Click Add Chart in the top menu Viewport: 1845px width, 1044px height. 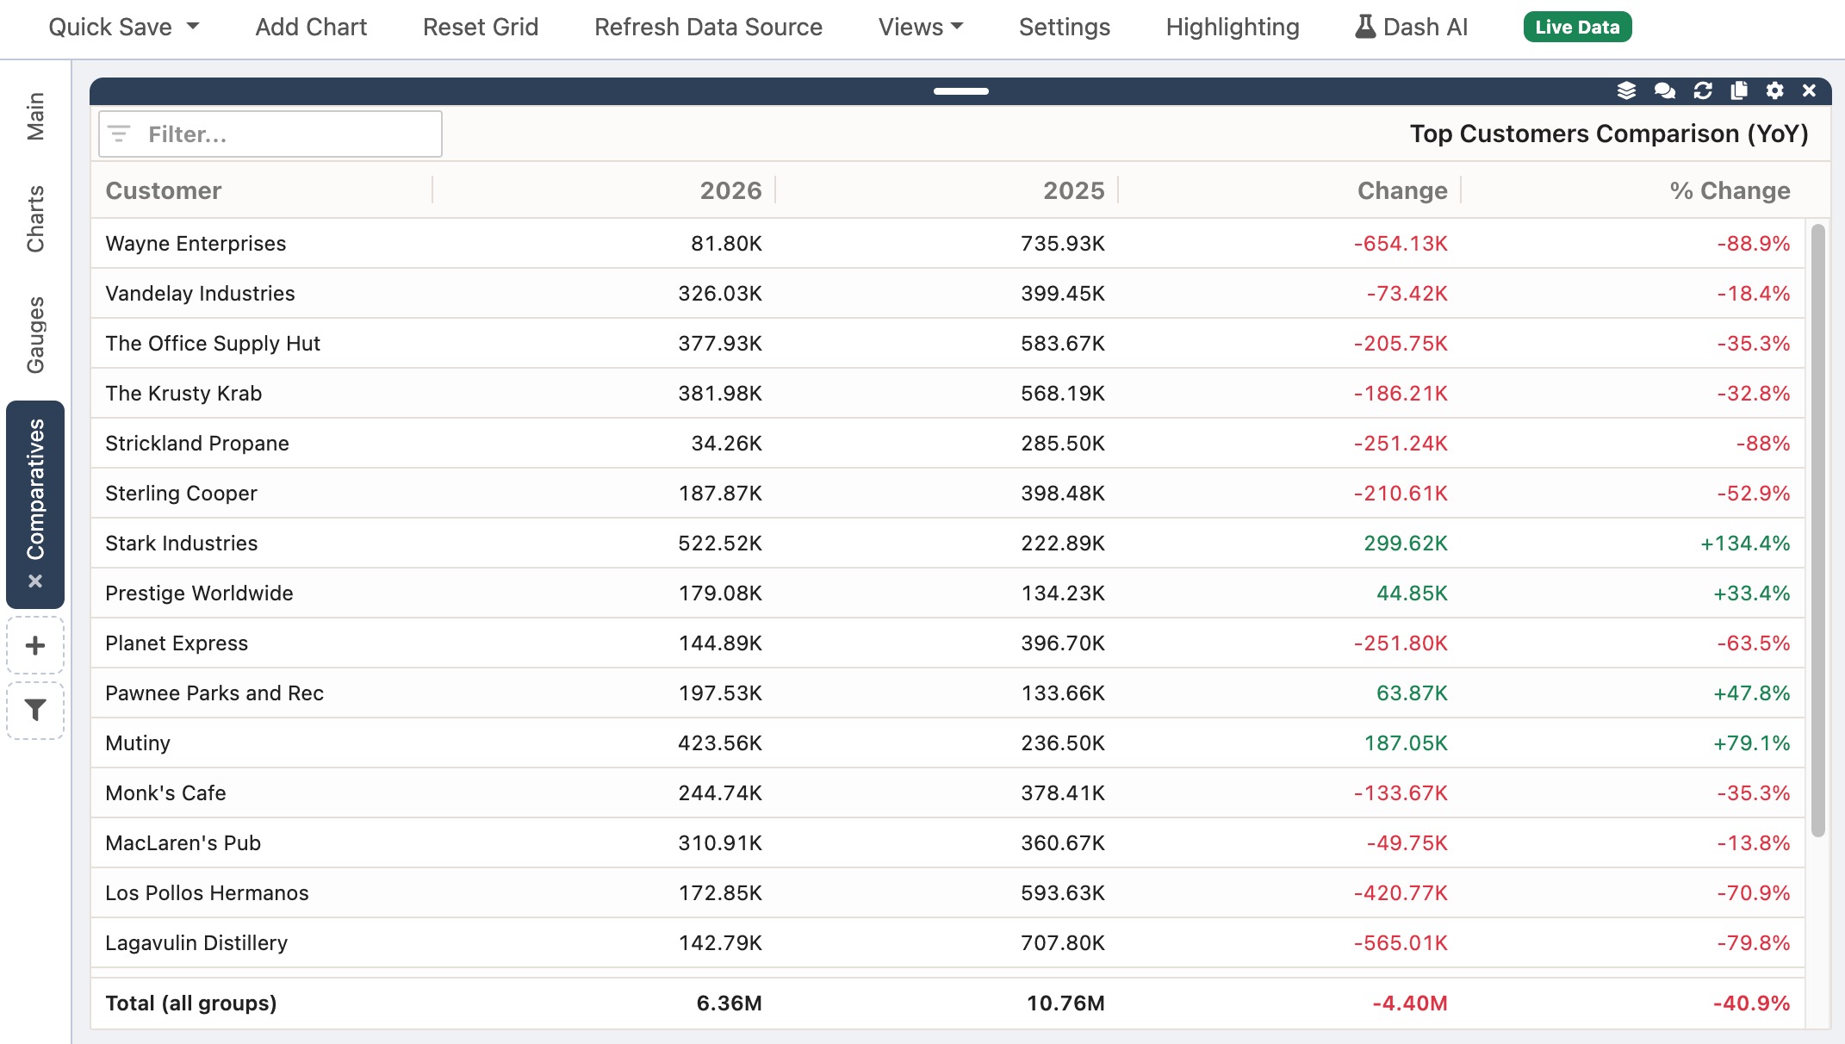point(311,27)
